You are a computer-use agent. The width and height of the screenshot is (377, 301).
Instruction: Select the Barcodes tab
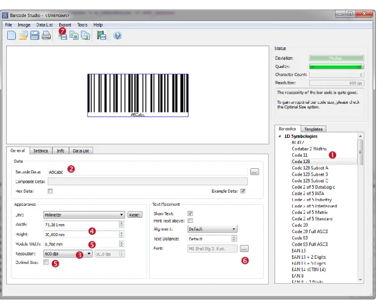[288, 129]
